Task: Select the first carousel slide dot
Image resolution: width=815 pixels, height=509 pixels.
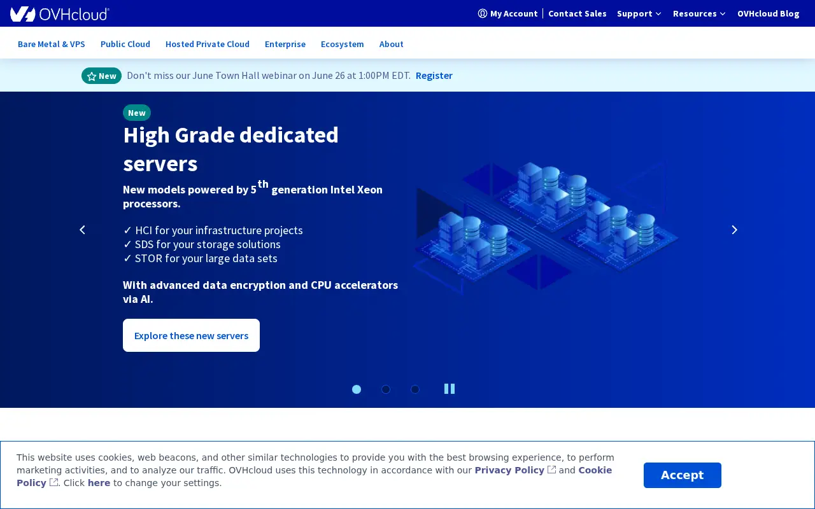Action: pyautogui.click(x=357, y=389)
